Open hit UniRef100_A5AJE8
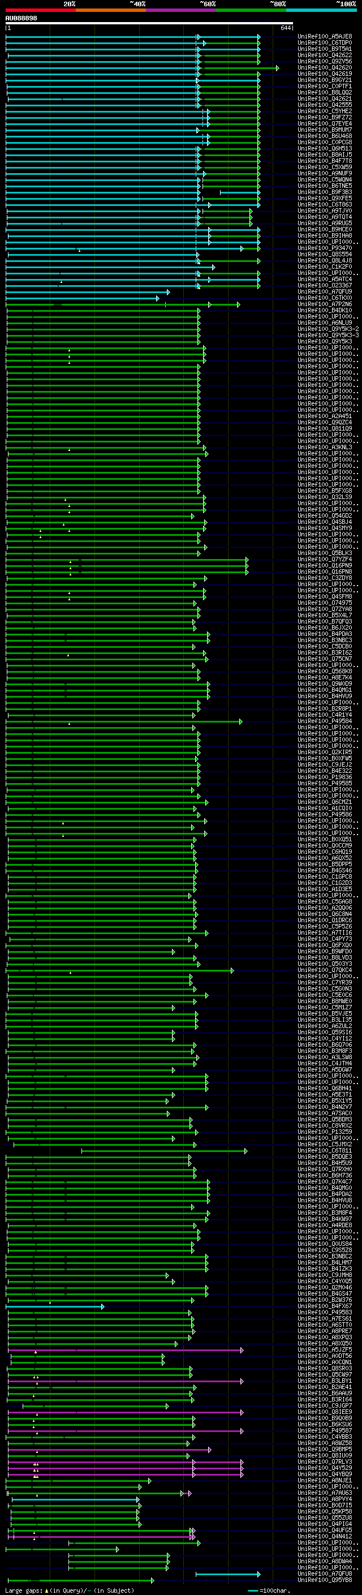The width and height of the screenshot is (362, 1595). click(325, 37)
